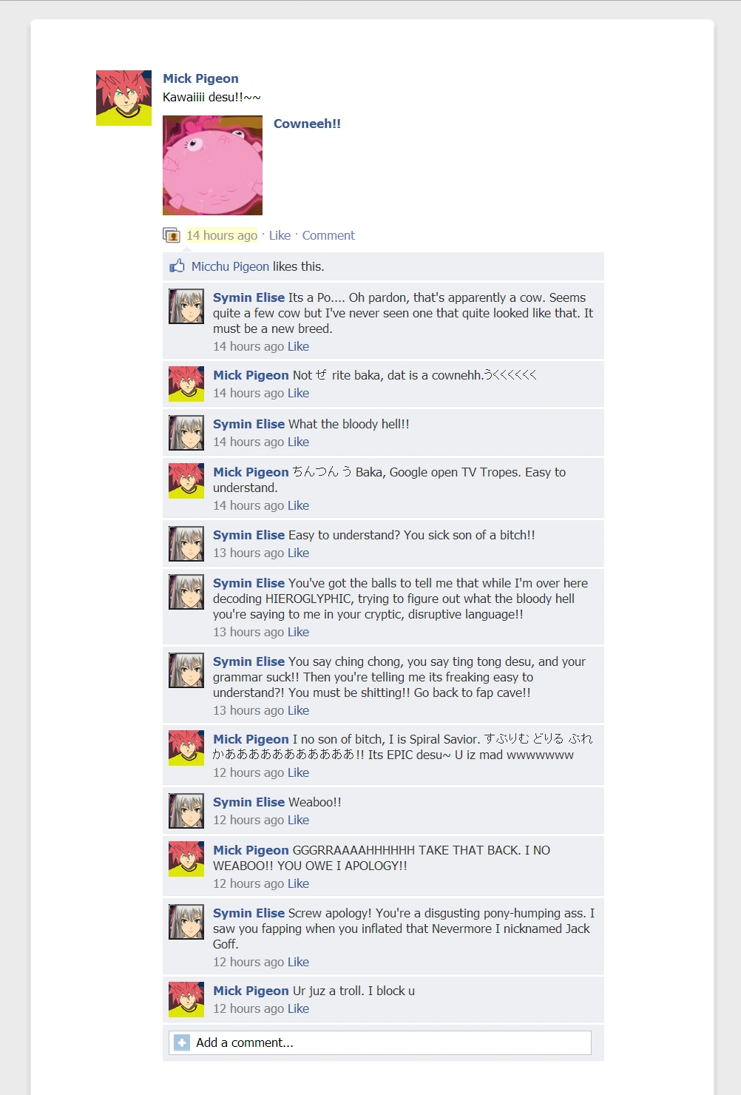Like the 'Weaboo!!' comment
741x1095 pixels.
(x=298, y=820)
